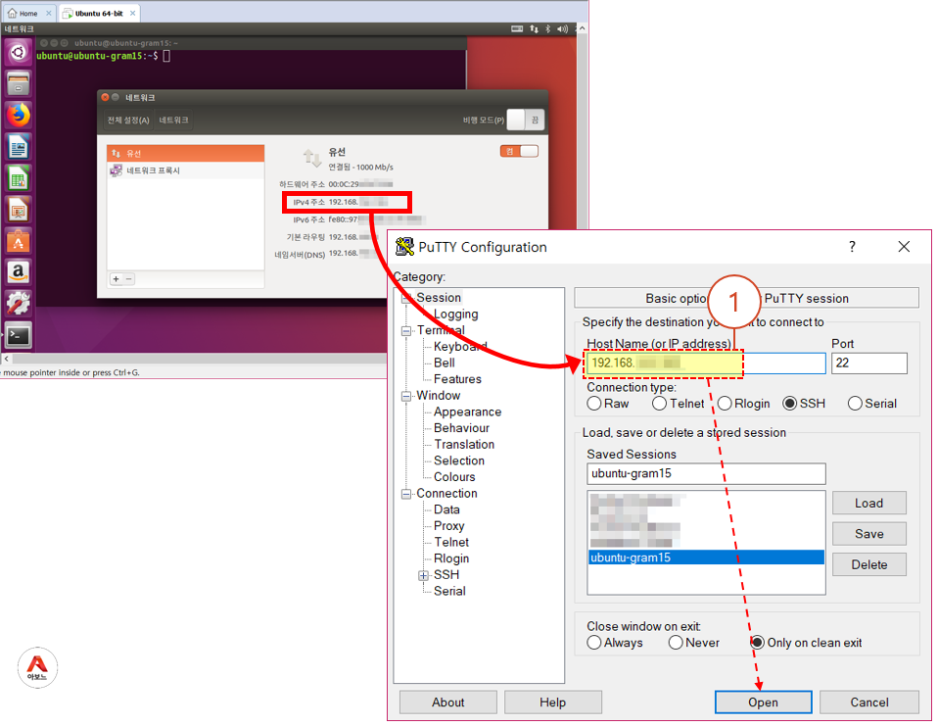Click the volume indicator in the top panel
This screenshot has width=938, height=727.
pos(562,28)
